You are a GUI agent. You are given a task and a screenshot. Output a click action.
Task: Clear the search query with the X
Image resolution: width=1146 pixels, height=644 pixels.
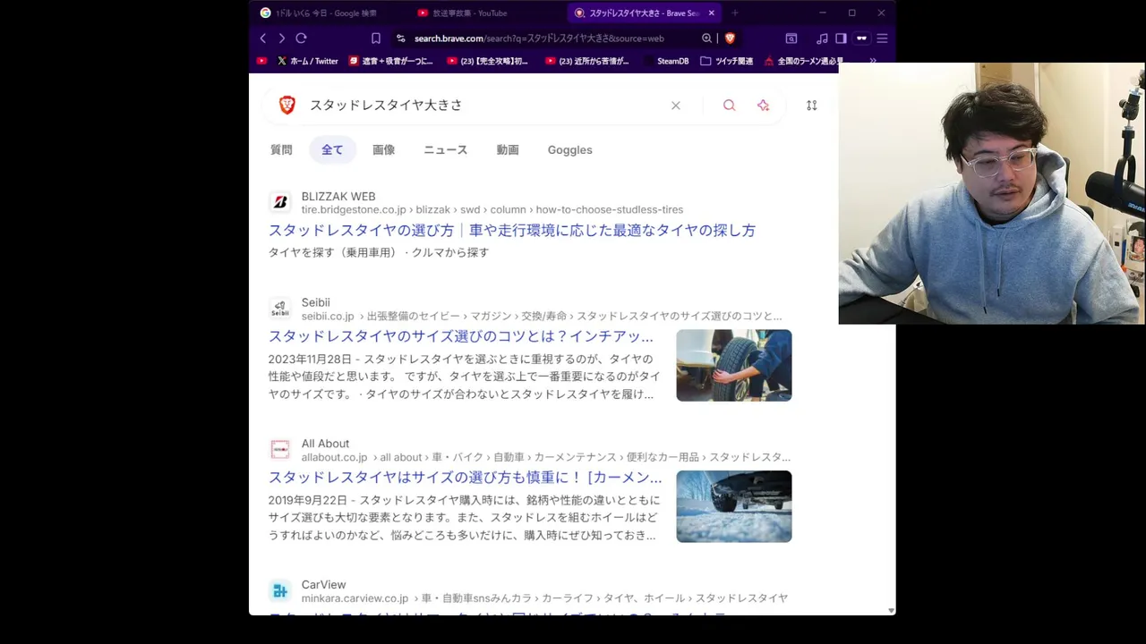[676, 106]
